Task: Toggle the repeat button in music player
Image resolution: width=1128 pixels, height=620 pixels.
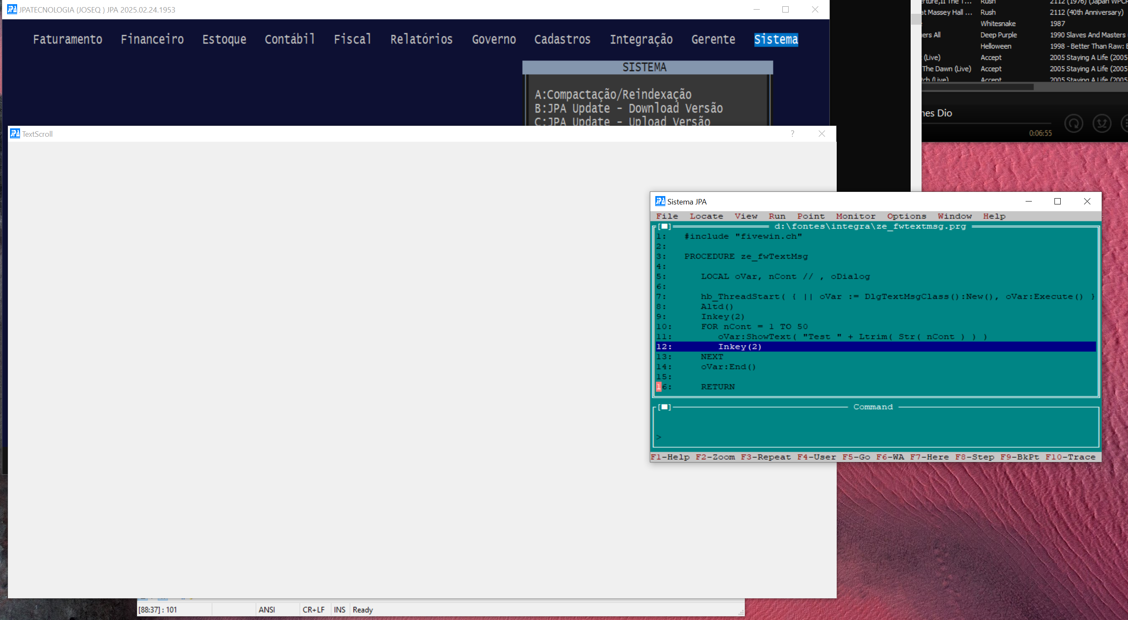Action: [x=1073, y=124]
